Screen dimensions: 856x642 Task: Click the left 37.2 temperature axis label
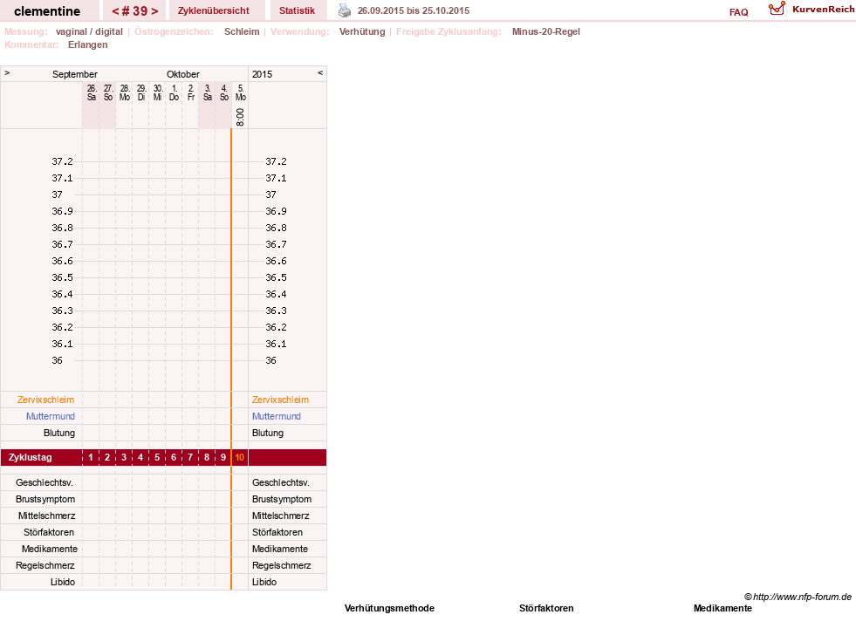coord(62,161)
